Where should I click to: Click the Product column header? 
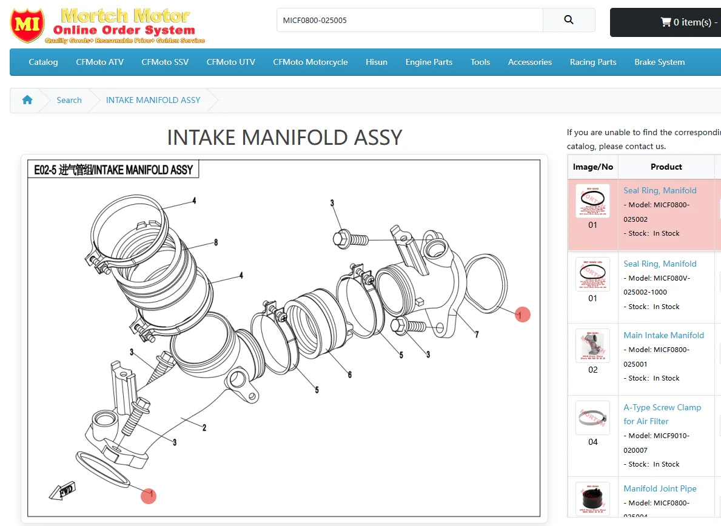[666, 167]
